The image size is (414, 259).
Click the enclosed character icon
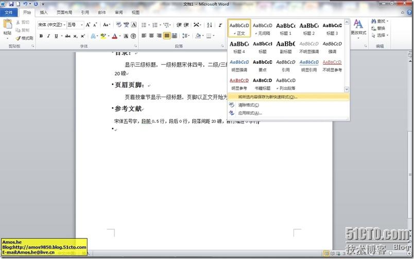133,36
